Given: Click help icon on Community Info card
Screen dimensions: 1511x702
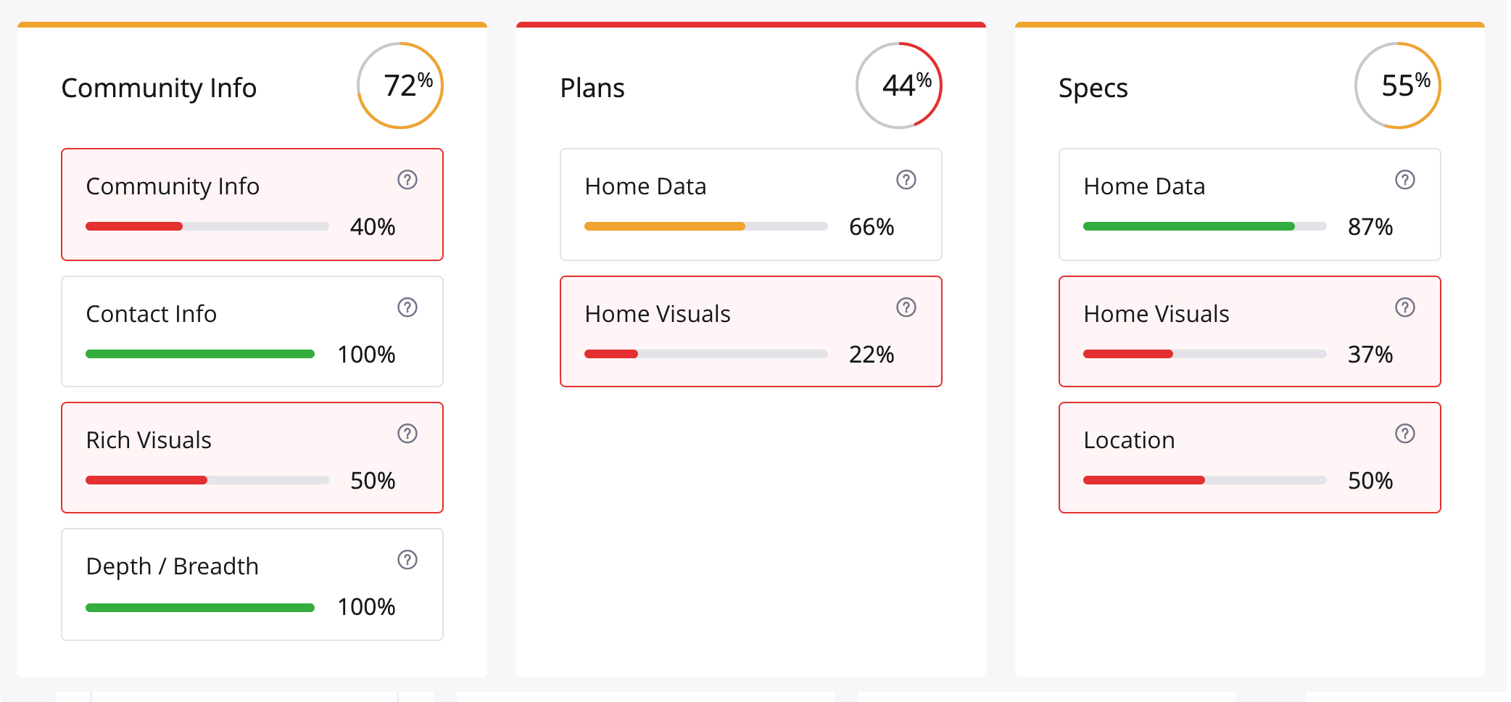Looking at the screenshot, I should point(407,180).
